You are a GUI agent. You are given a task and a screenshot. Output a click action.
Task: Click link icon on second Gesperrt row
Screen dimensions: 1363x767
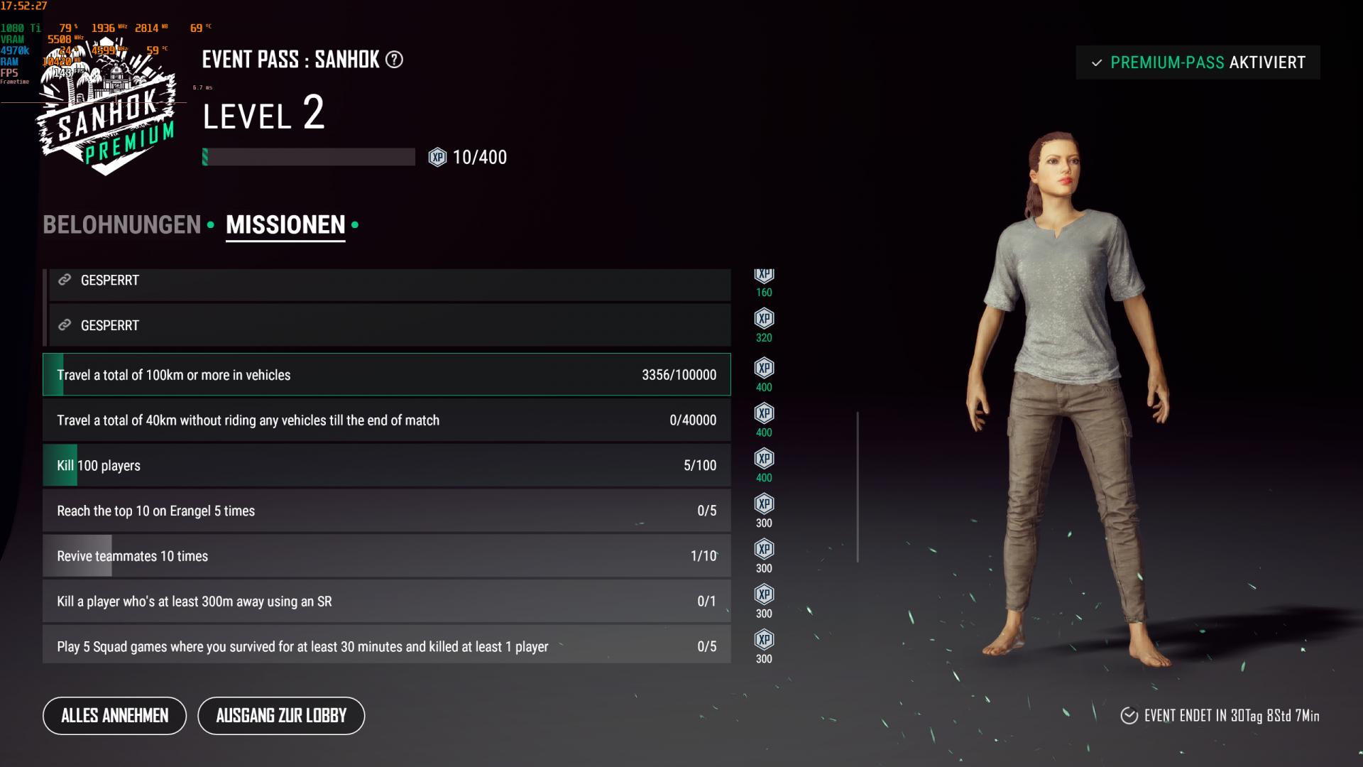[65, 325]
